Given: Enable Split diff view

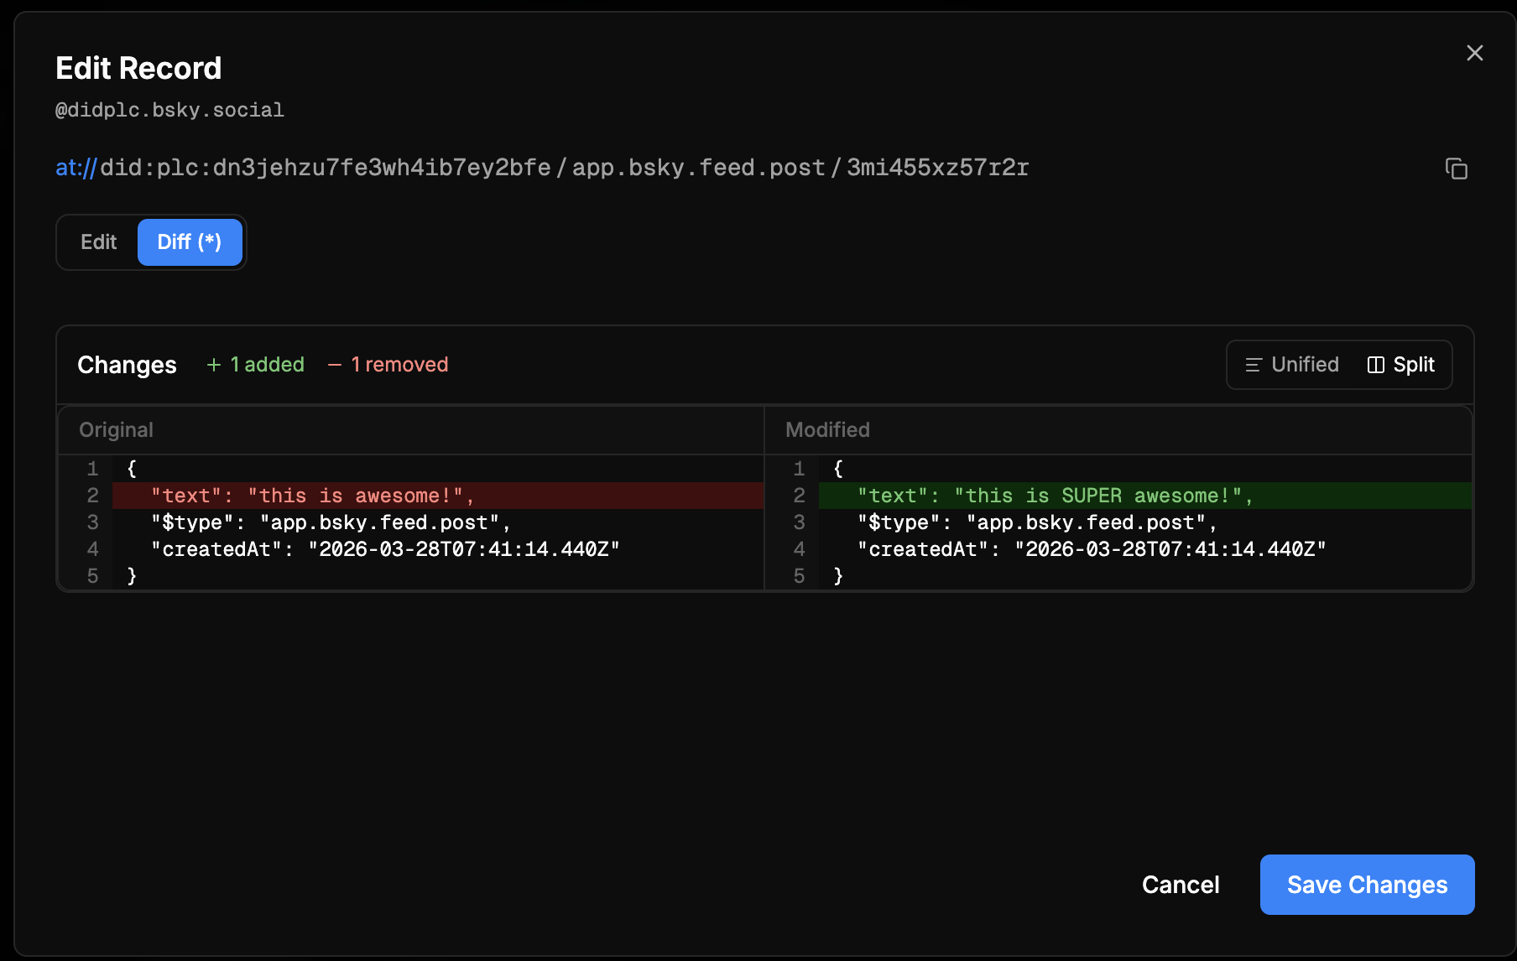Looking at the screenshot, I should coord(1401,365).
